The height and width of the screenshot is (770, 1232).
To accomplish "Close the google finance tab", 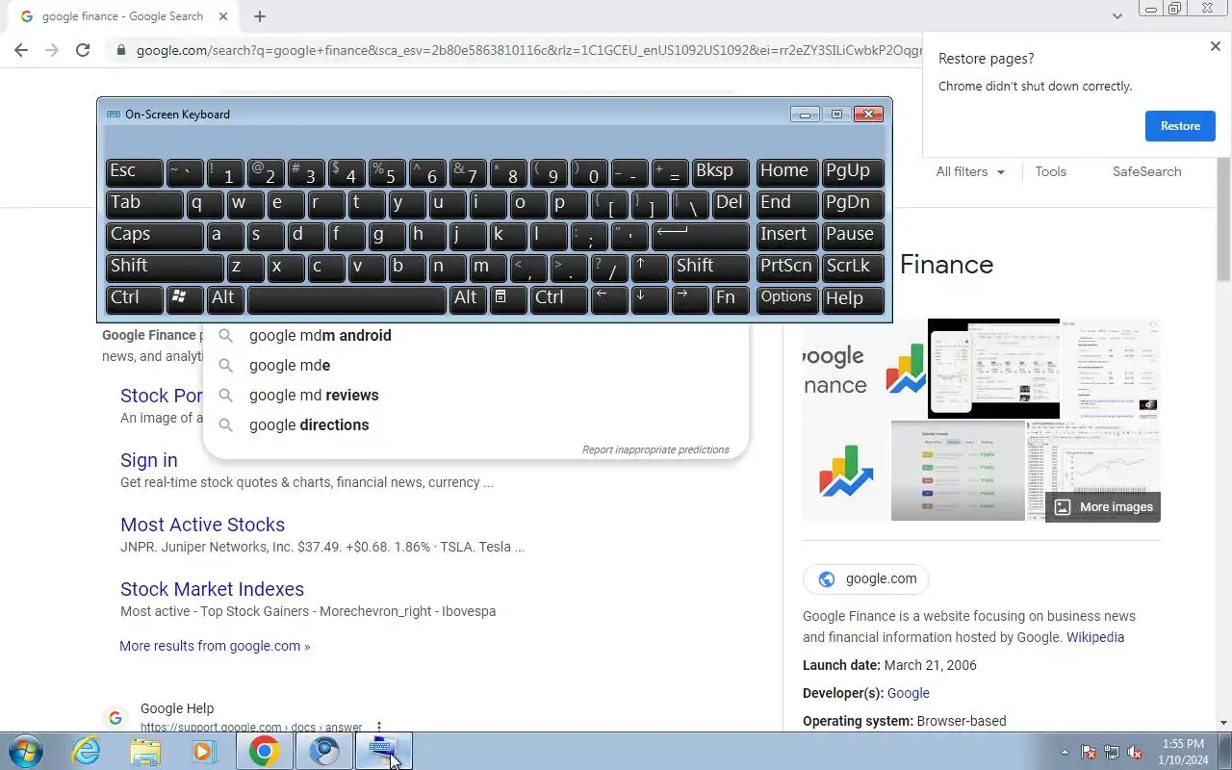I will (223, 16).
